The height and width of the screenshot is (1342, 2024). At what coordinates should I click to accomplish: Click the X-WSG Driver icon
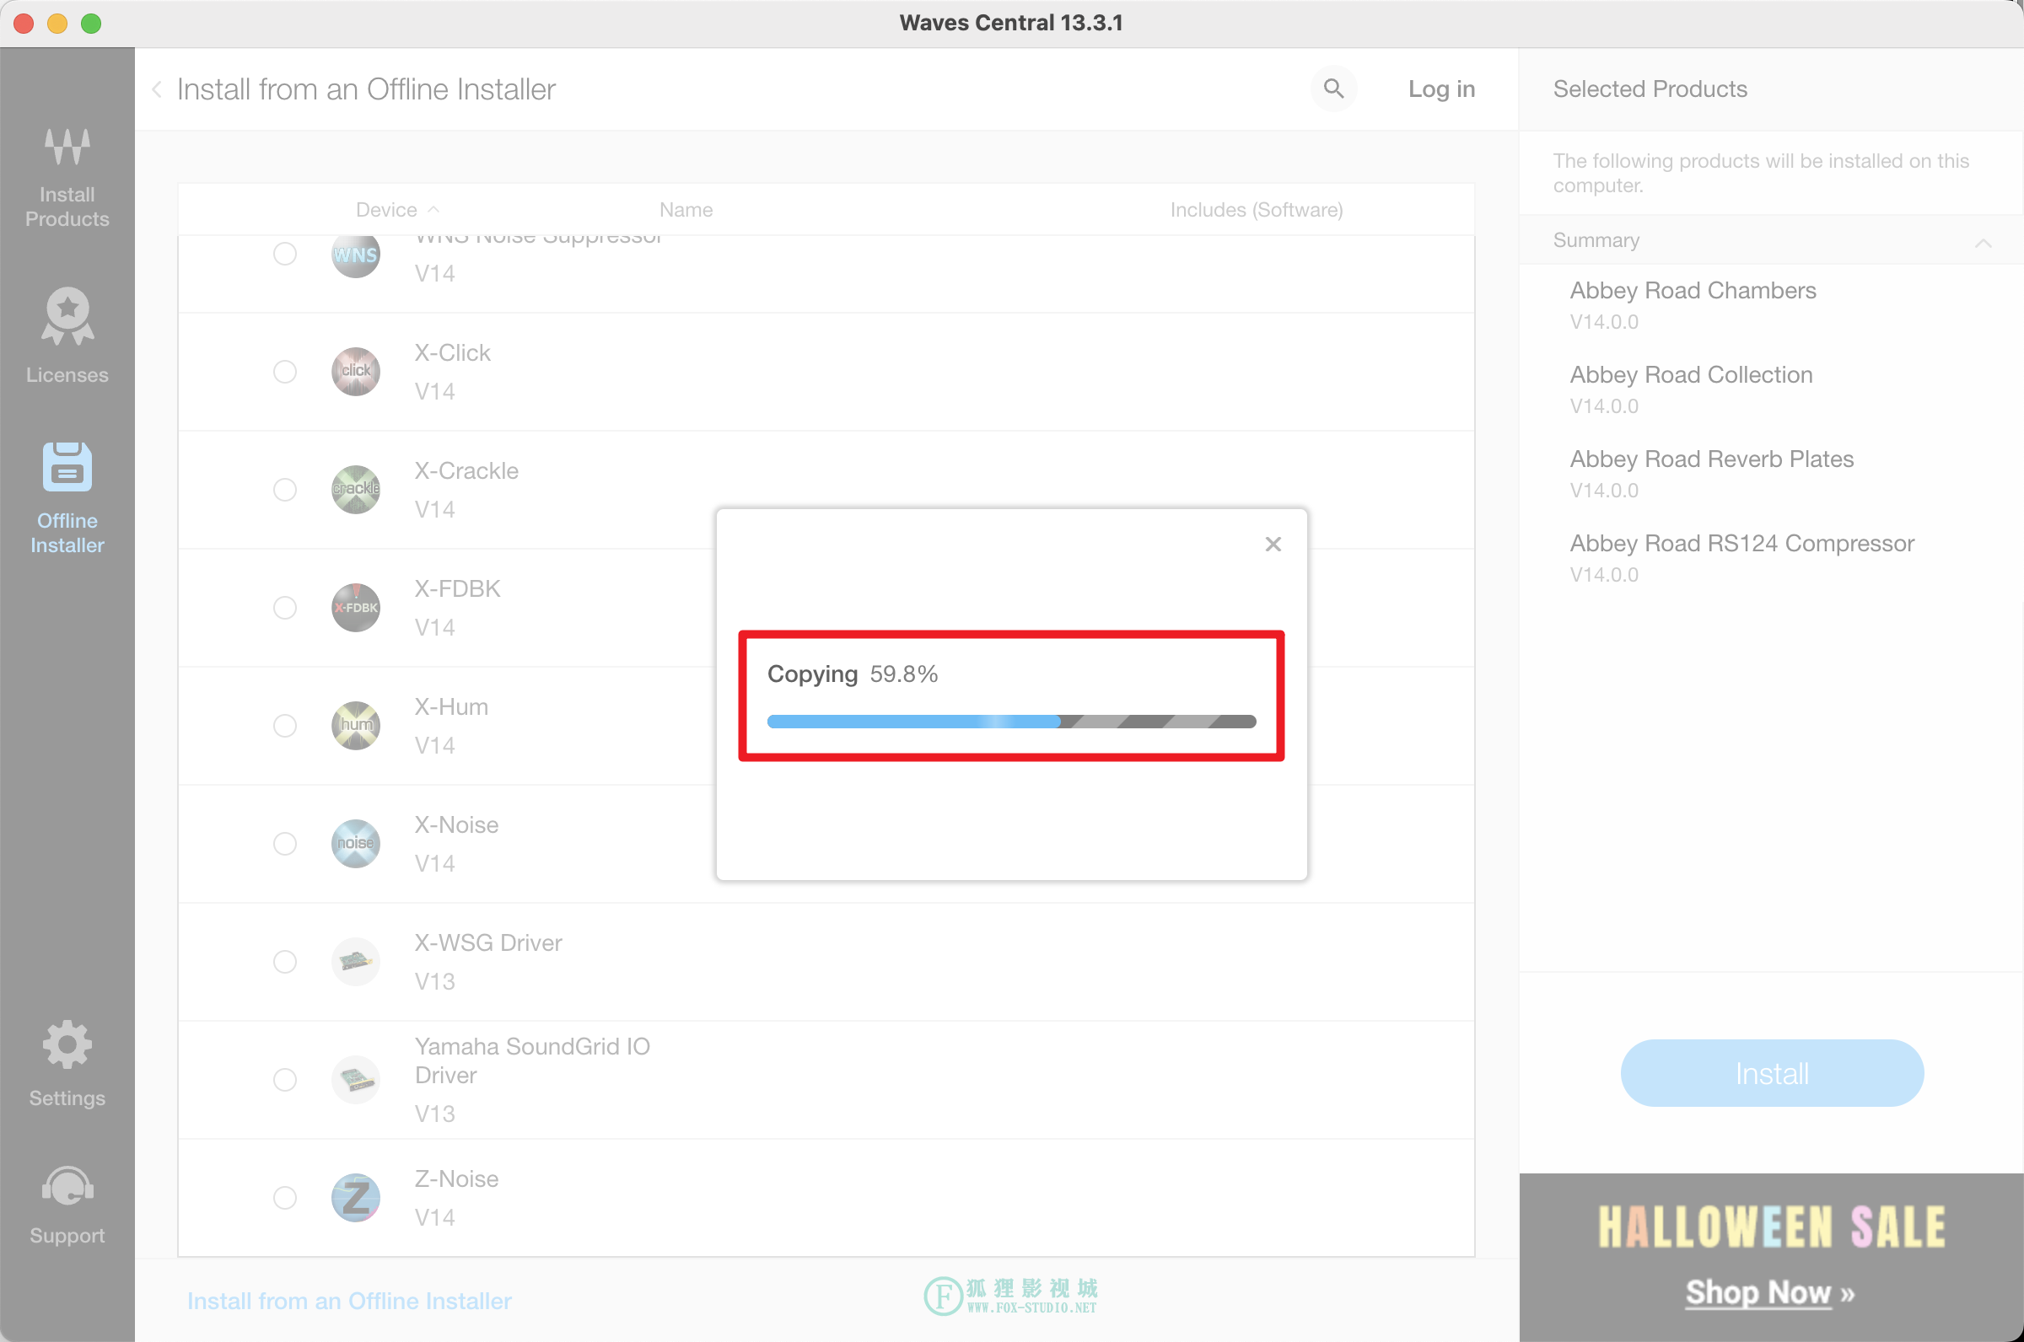(x=355, y=962)
